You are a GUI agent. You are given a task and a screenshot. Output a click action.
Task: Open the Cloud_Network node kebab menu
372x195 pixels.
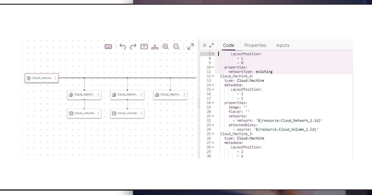(x=55, y=78)
